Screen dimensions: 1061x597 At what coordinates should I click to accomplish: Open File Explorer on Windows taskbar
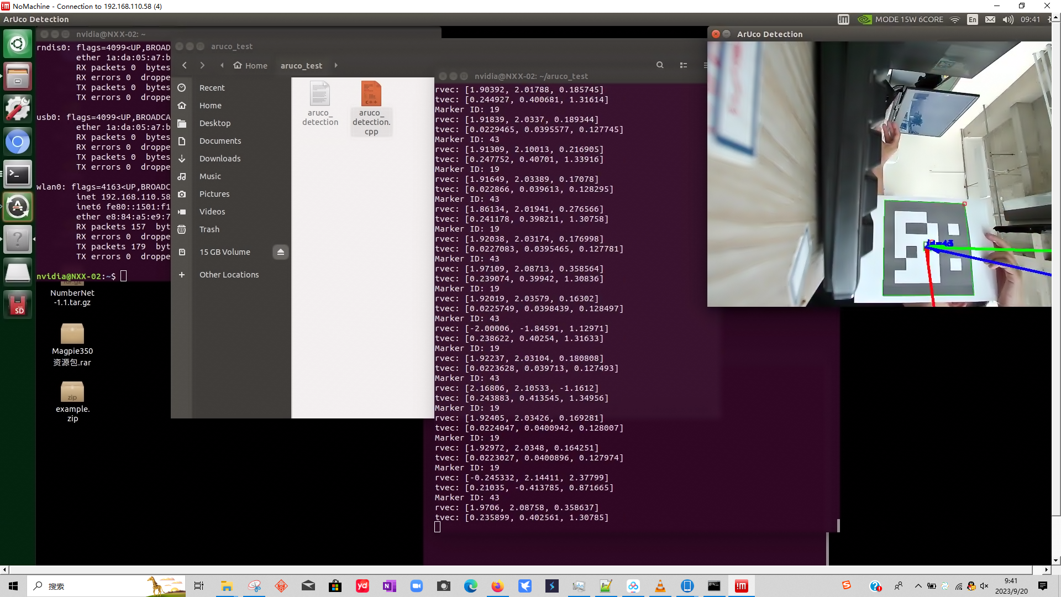point(227,586)
